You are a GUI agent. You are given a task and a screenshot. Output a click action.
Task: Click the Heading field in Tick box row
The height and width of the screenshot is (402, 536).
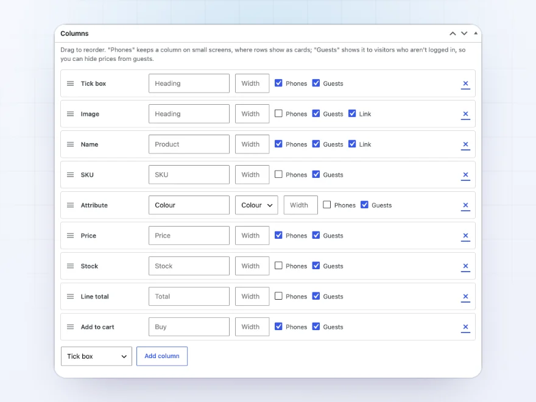coord(189,83)
